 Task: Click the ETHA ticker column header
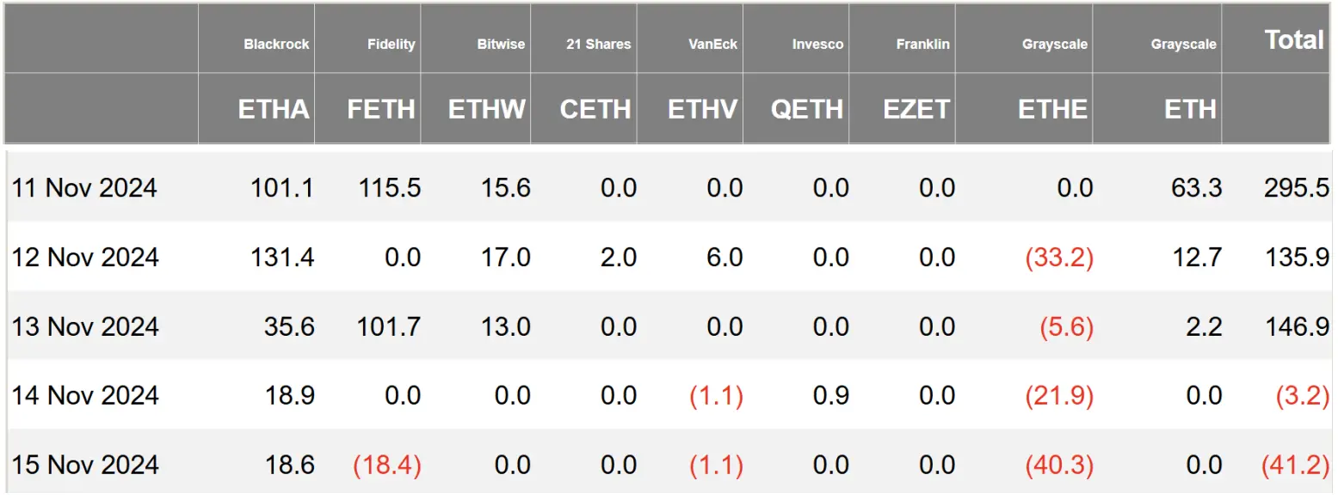pos(273,109)
